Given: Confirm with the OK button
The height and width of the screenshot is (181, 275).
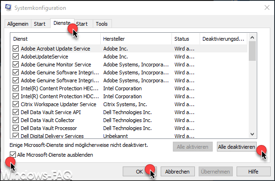Looking at the screenshot, I should (x=140, y=171).
